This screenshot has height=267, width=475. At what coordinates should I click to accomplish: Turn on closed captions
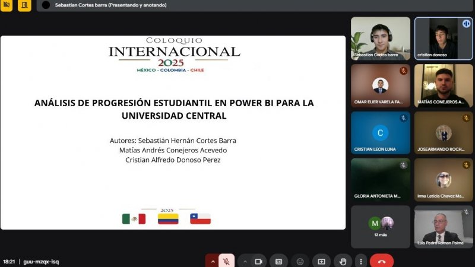[x=278, y=261]
